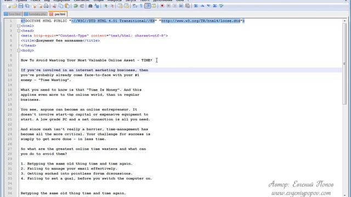Click the heading 'How To Avoid Wasting' line

[x=87, y=60]
